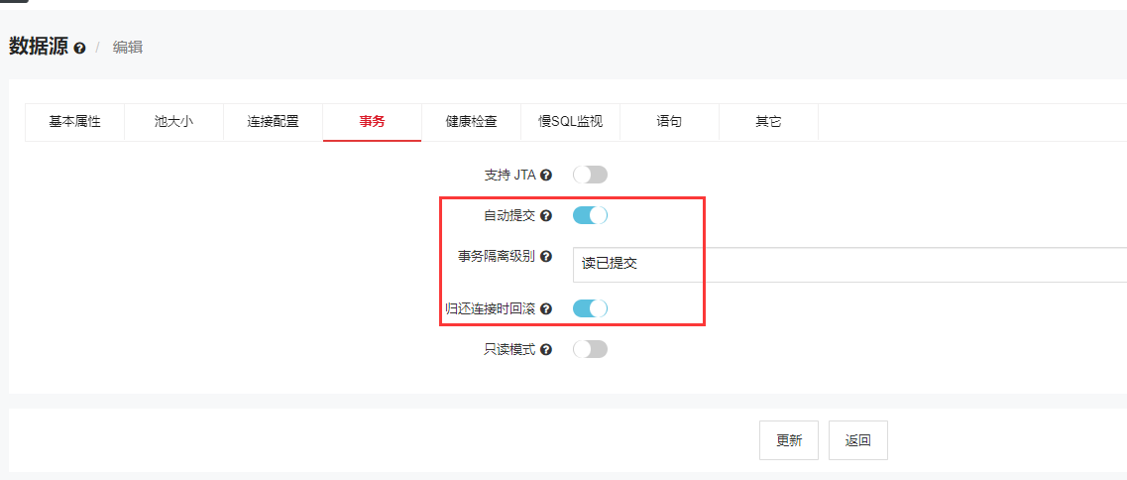Open the 慢SQL监视 tab
This screenshot has height=480, width=1127.
(570, 122)
